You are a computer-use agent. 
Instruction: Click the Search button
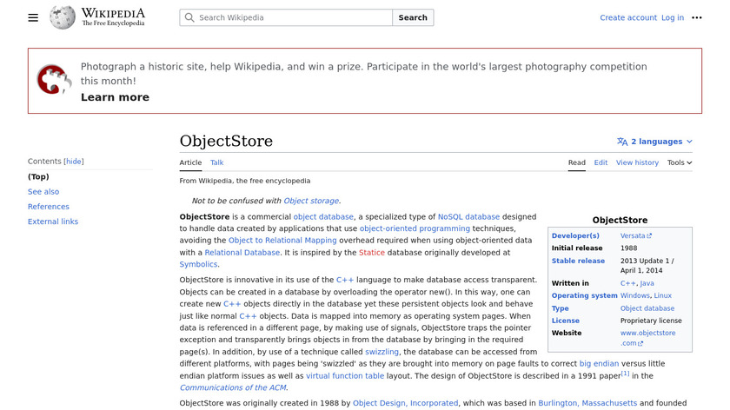pos(413,17)
